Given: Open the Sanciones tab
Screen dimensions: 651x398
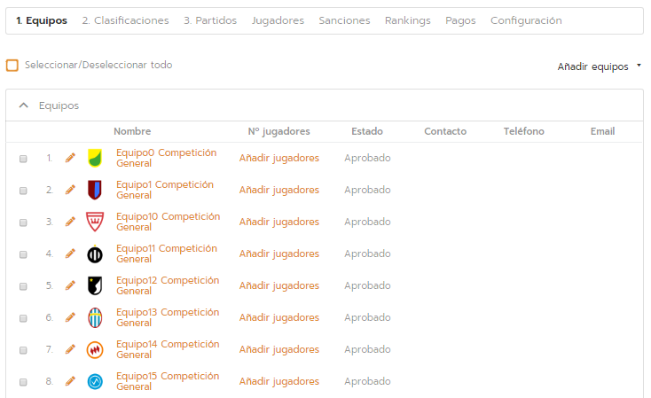Looking at the screenshot, I should (344, 20).
